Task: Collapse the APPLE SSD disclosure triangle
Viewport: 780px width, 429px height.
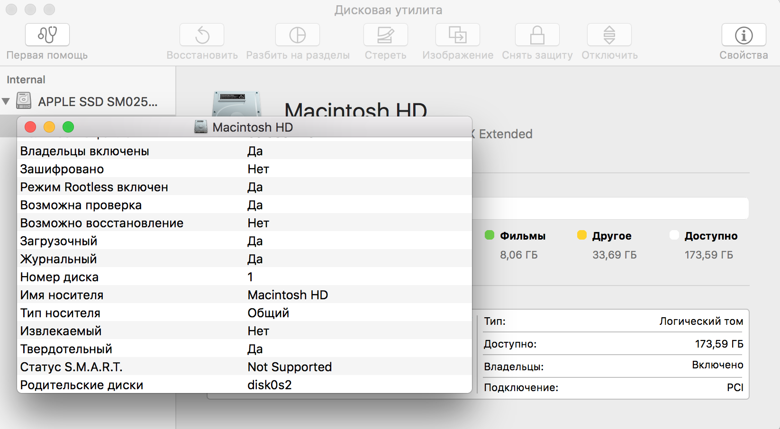Action: point(6,101)
